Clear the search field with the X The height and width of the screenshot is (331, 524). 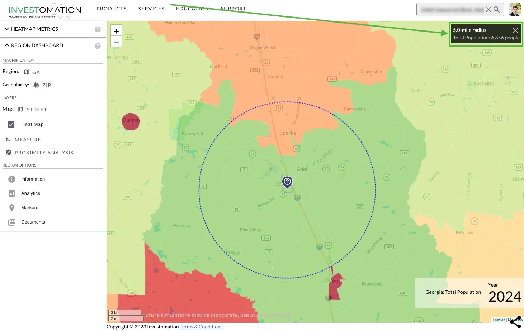click(488, 10)
